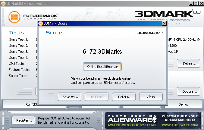
Task: Close the 3DMark03 main window
Action: pyautogui.click(x=201, y=4)
